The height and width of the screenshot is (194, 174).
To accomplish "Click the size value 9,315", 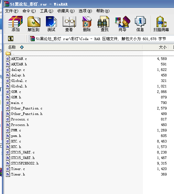I will click(162, 163).
